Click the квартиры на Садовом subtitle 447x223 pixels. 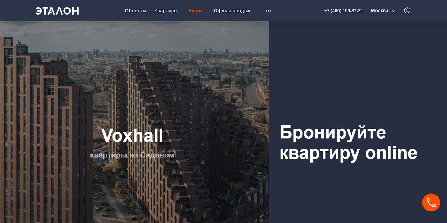tap(132, 155)
